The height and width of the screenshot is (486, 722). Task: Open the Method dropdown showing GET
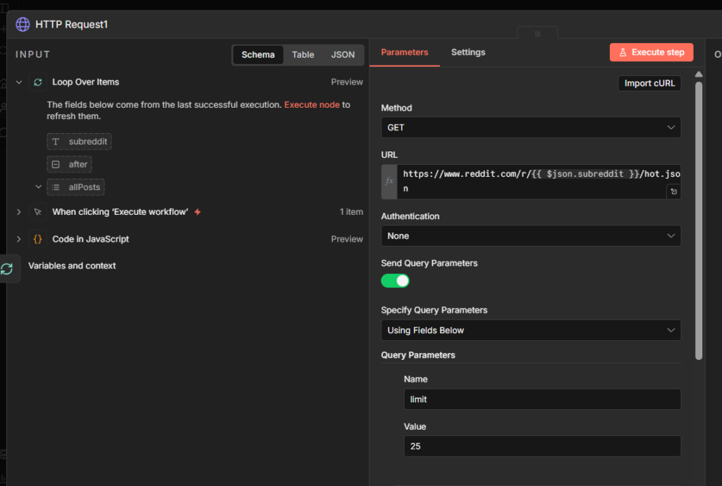(x=530, y=127)
